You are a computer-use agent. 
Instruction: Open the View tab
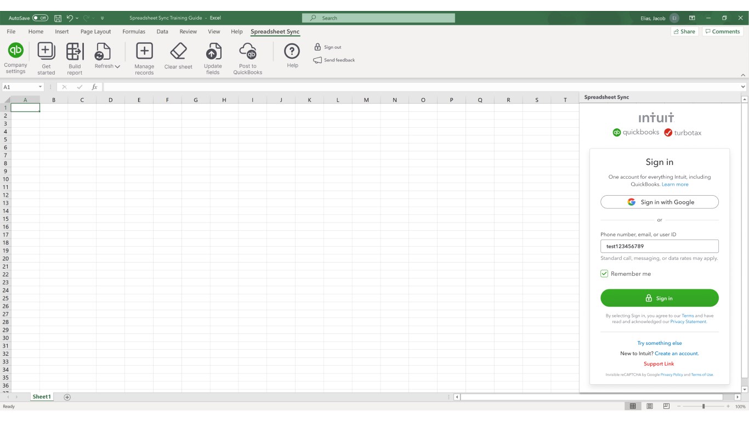coord(214,32)
